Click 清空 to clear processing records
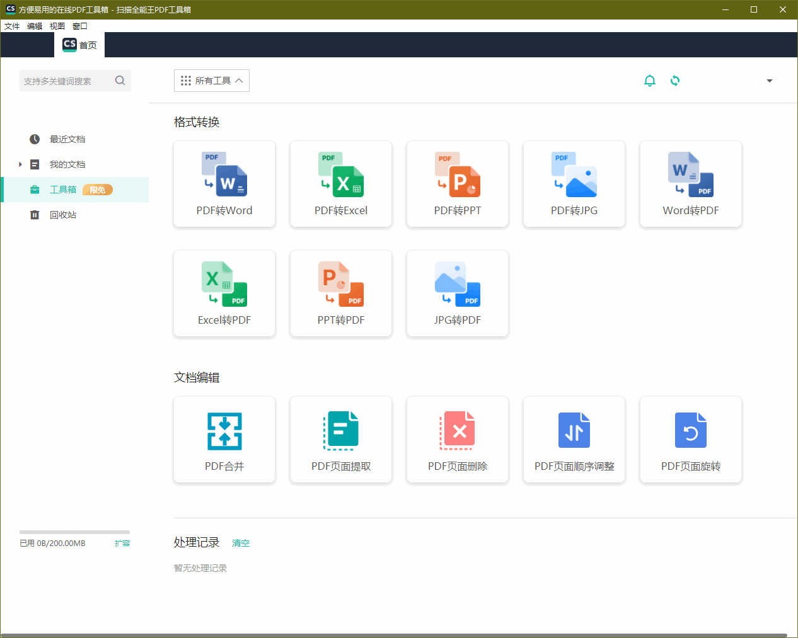The width and height of the screenshot is (798, 638). [240, 542]
